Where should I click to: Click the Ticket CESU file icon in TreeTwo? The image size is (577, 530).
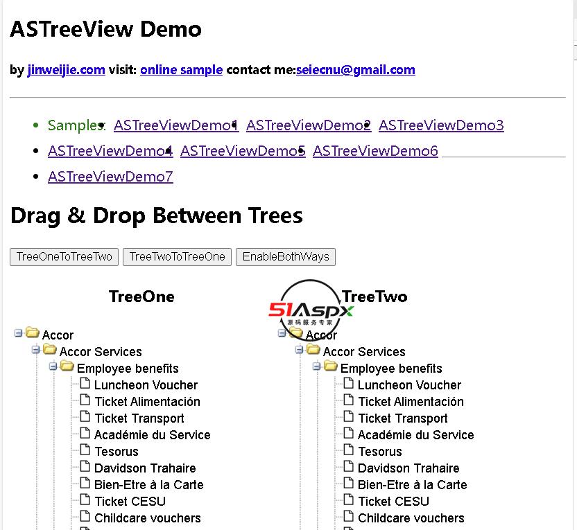(x=348, y=499)
